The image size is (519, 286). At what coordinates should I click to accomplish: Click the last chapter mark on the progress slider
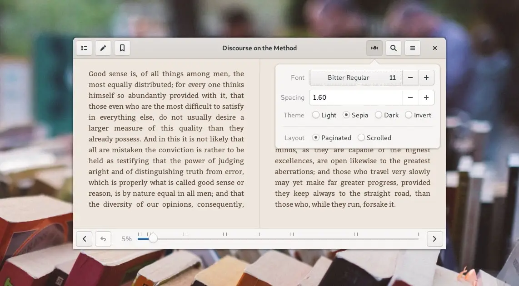point(419,234)
